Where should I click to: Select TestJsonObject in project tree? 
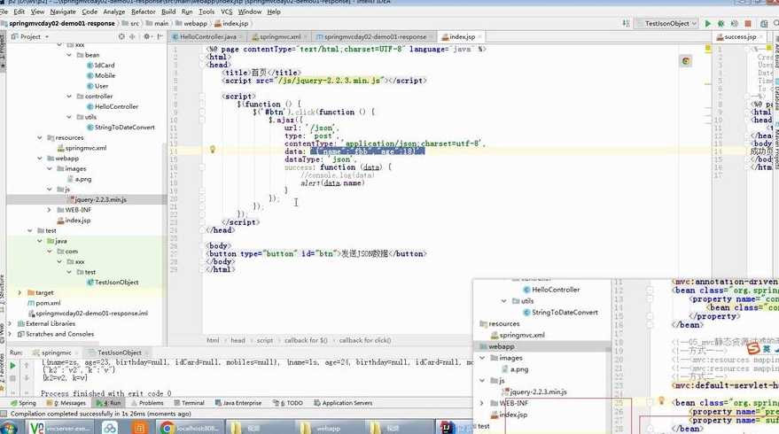click(113, 283)
